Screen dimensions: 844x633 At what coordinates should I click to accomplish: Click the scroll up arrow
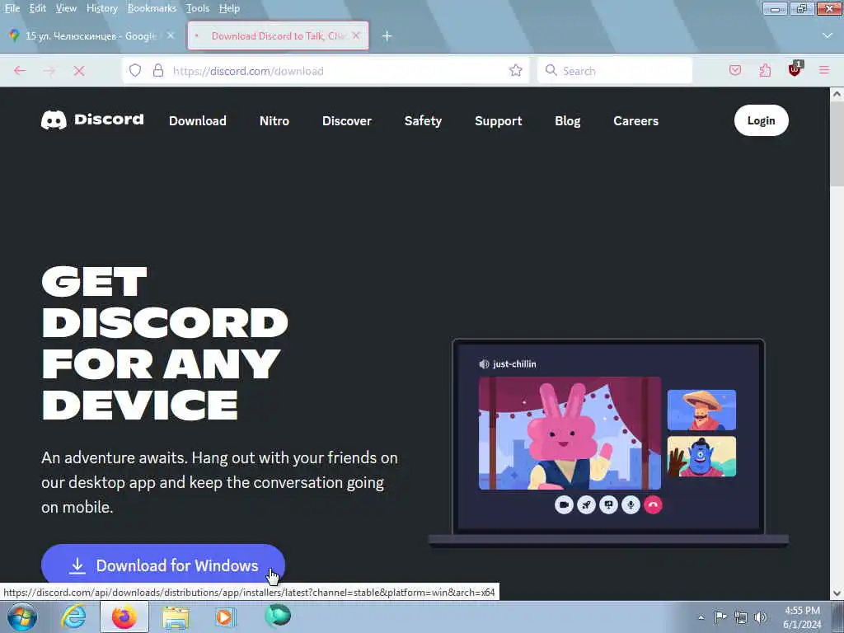coord(837,94)
